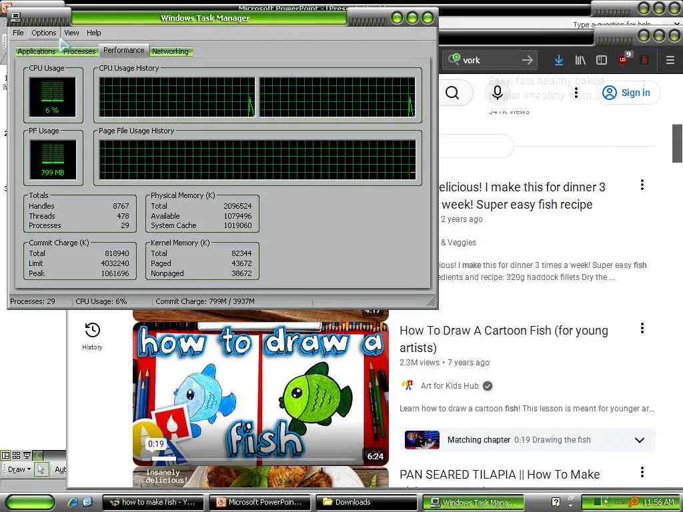Click the Matching chapter thumbnail image

coord(422,440)
